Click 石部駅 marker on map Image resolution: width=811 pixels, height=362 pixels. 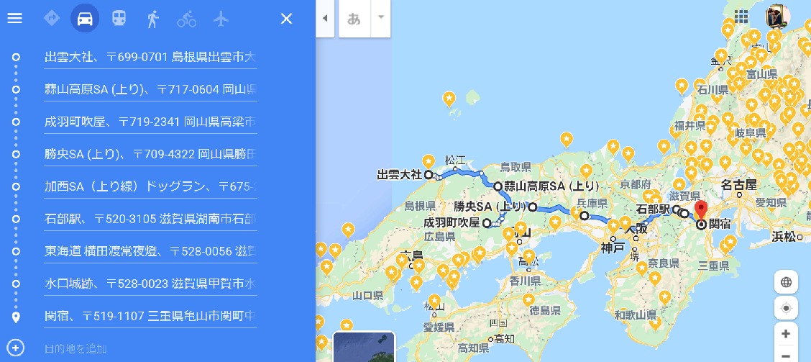coord(677,209)
